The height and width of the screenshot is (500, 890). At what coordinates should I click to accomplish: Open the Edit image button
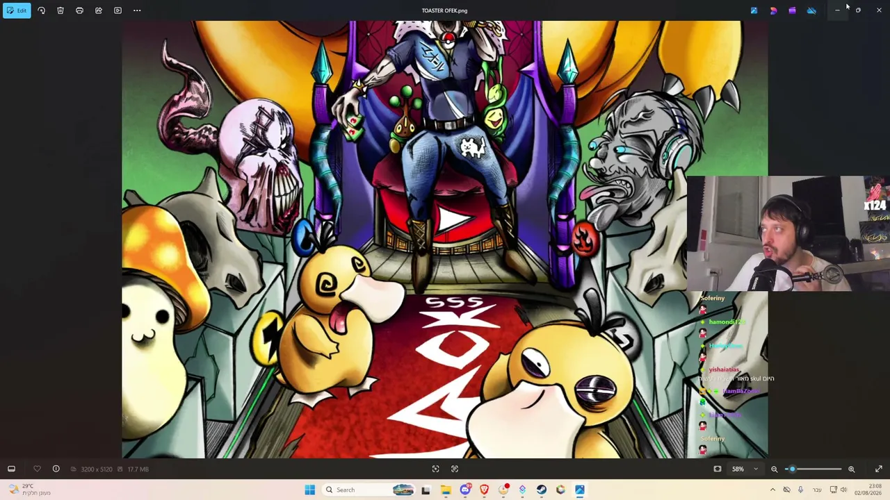(x=17, y=10)
